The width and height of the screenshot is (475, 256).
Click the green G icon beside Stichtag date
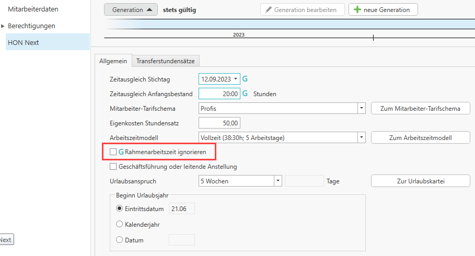(245, 79)
